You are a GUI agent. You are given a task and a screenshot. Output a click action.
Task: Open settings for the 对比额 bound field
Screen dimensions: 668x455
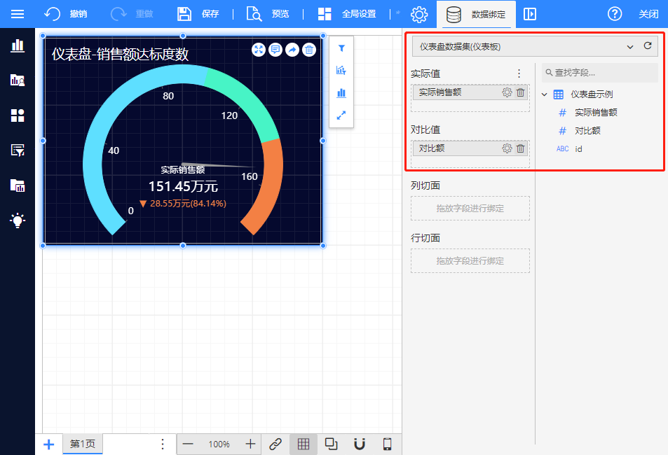click(507, 148)
